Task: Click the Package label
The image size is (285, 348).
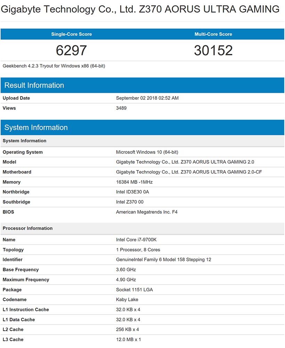Action: coord(12,290)
